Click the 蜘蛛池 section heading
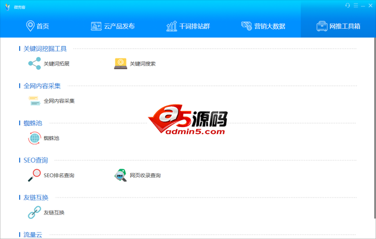This screenshot has height=239, width=376. [x=33, y=123]
